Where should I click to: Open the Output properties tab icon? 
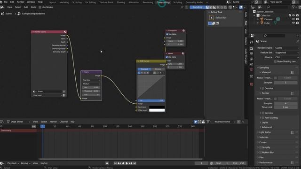click(x=252, y=54)
